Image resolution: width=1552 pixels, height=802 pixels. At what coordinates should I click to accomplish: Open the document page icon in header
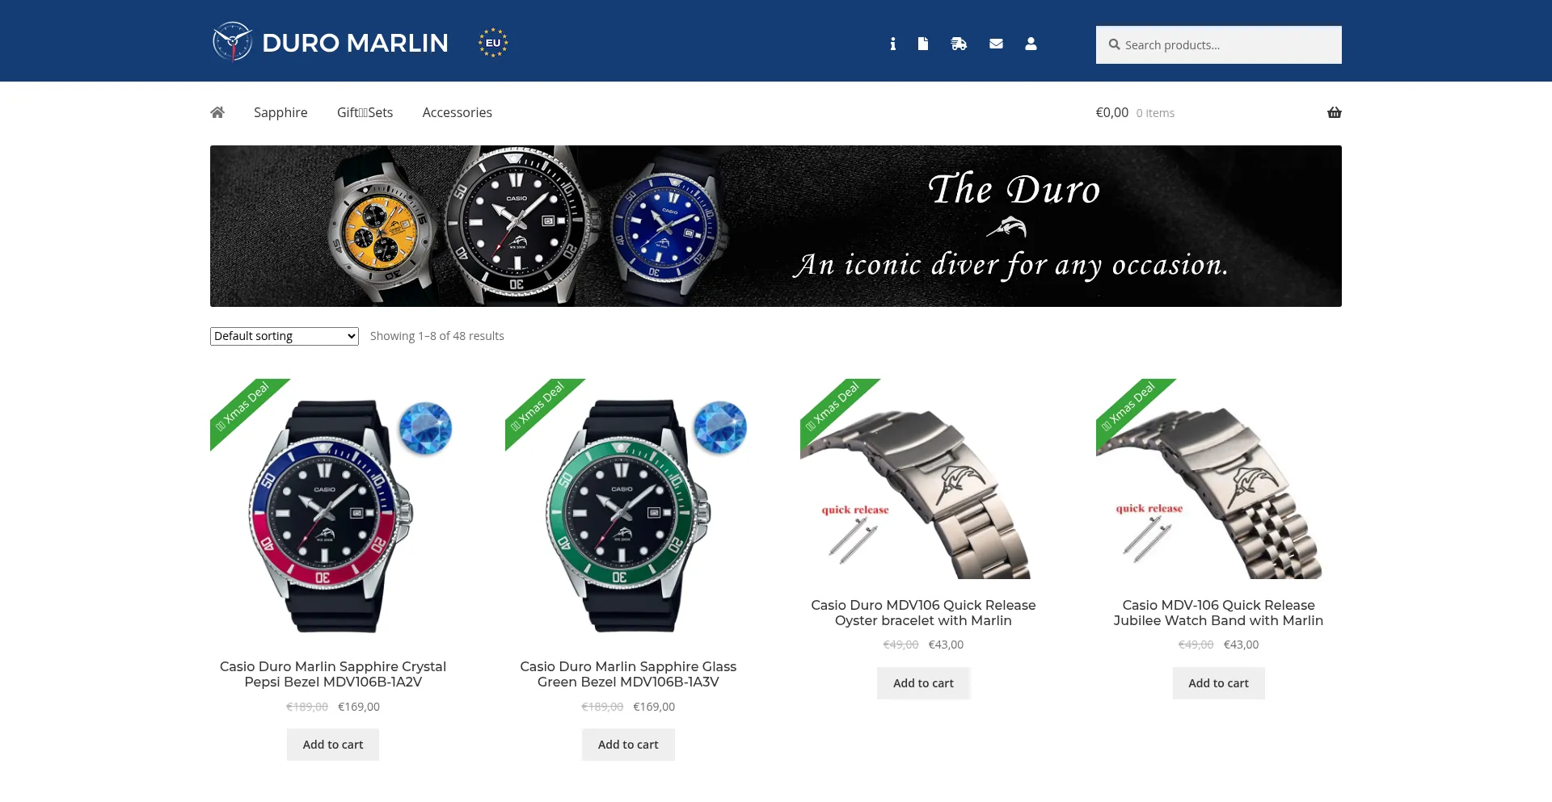923,44
